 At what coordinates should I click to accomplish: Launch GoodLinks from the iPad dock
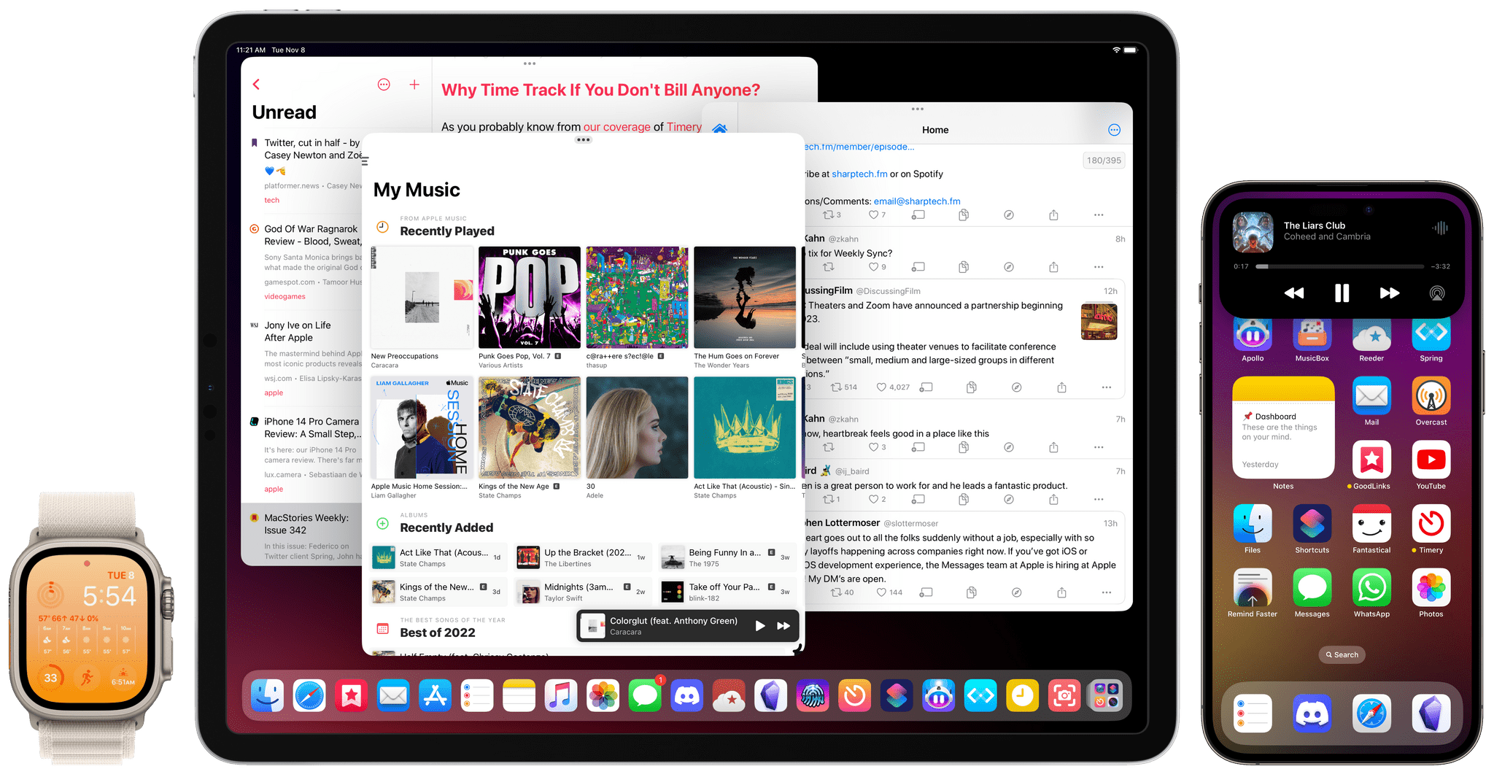tap(351, 695)
